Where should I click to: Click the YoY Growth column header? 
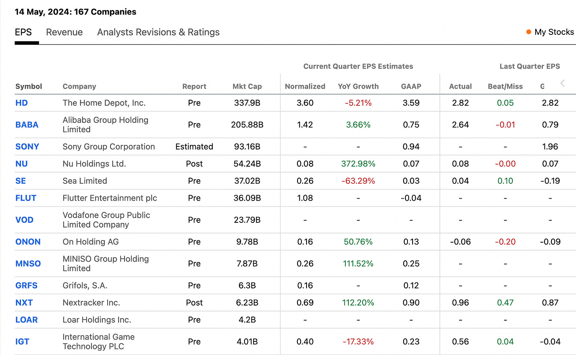358,86
